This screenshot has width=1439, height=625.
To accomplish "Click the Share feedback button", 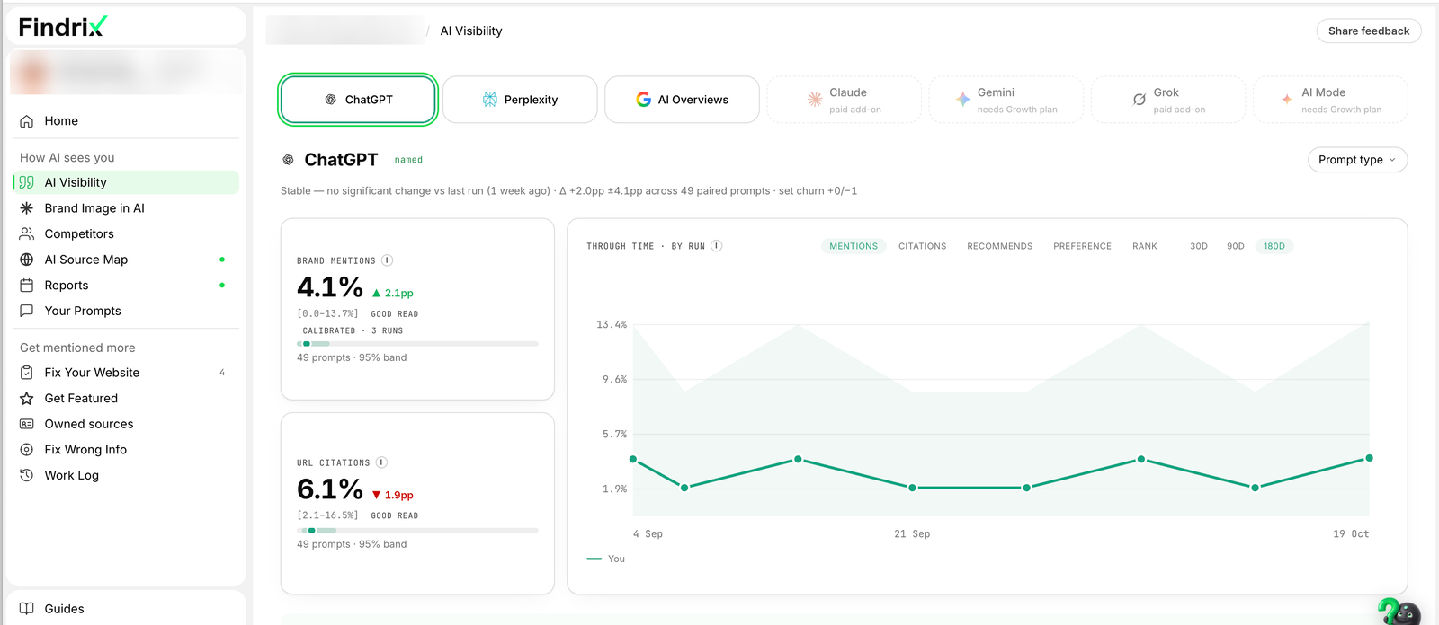I will coord(1369,31).
